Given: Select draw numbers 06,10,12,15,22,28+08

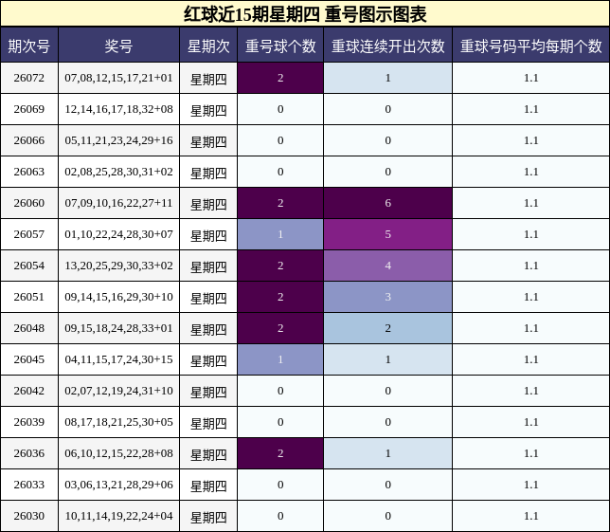Looking at the screenshot, I should [x=118, y=453].
